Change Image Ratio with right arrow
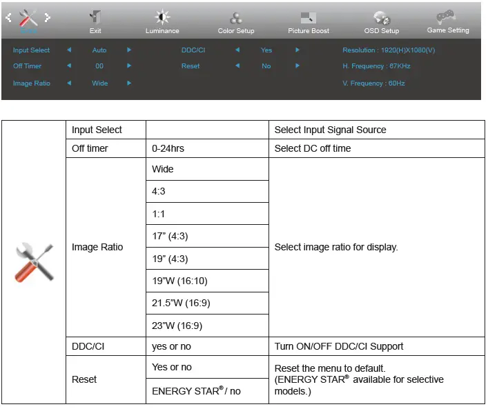Image resolution: width=488 pixels, height=409 pixels. [129, 83]
